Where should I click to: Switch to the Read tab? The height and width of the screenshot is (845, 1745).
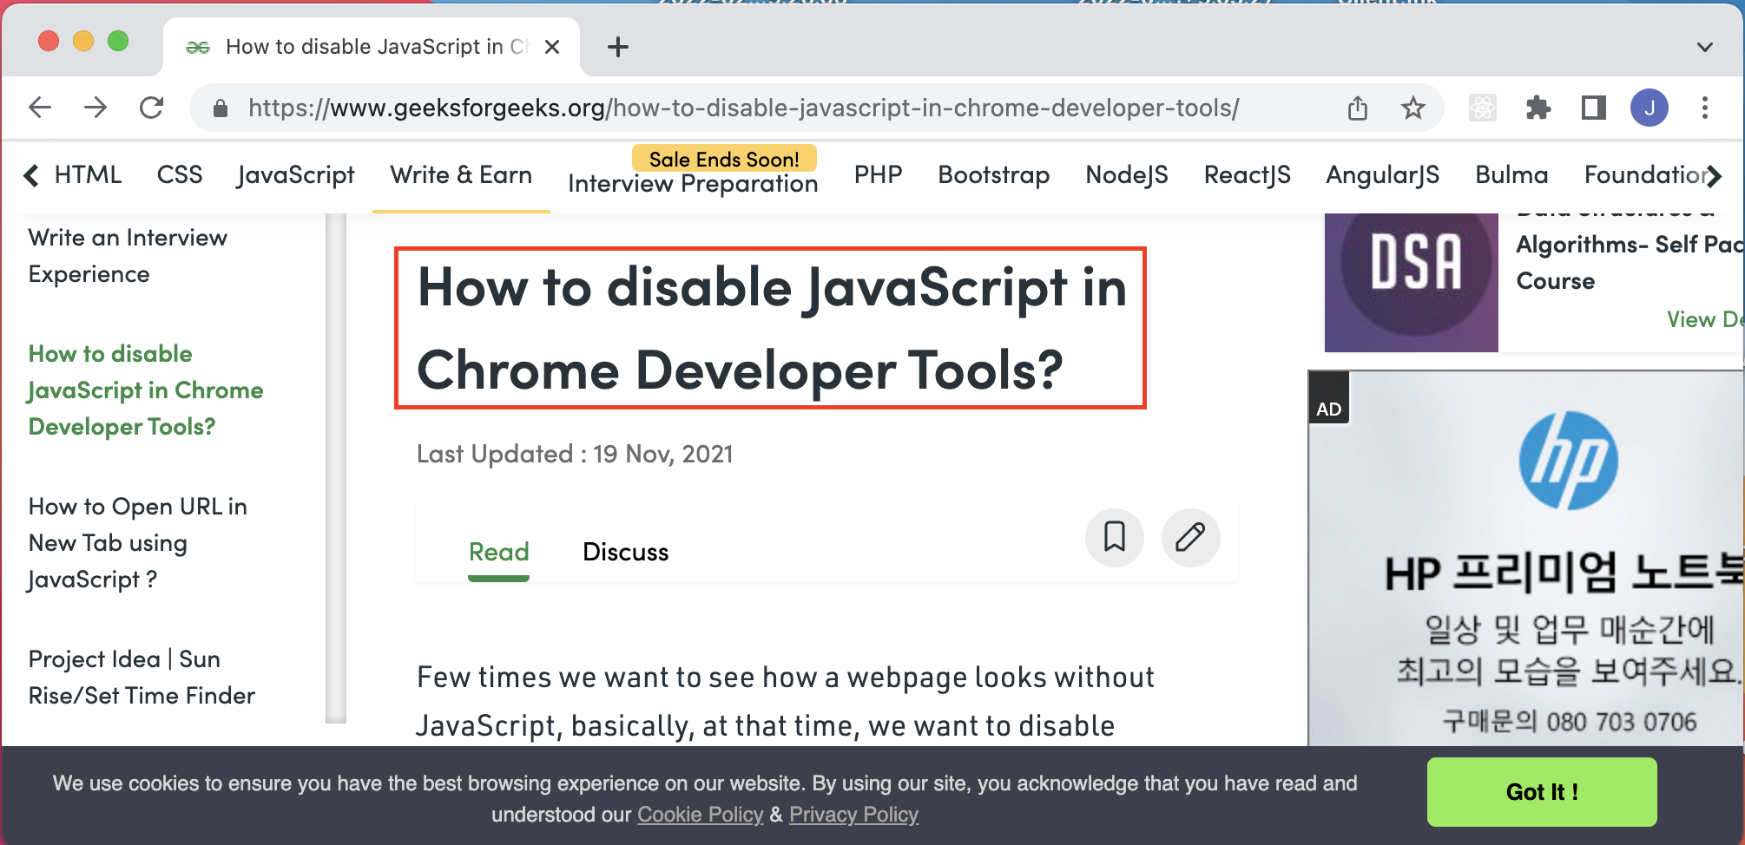[499, 552]
